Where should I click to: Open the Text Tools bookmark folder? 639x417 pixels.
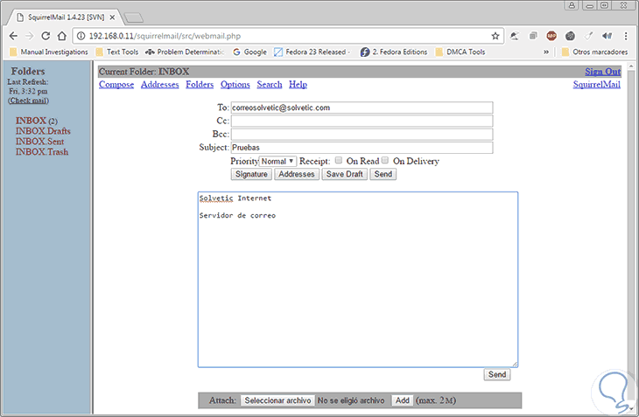pos(117,52)
